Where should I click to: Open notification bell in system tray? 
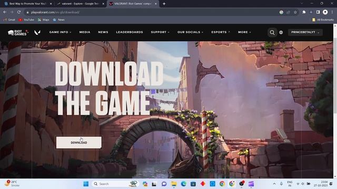pyautogui.click(x=331, y=184)
